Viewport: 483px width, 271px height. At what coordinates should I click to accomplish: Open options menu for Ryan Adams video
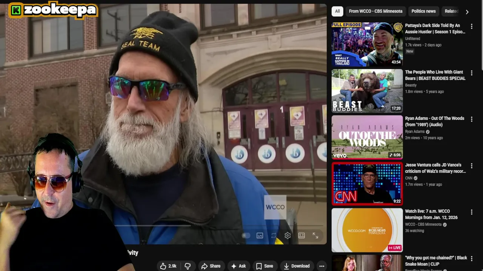(471, 119)
